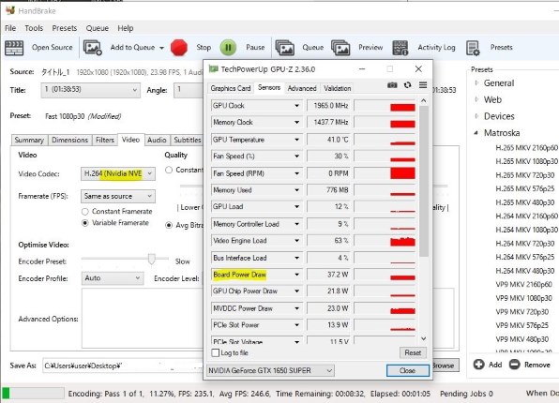Expand the General presets group
559x403 pixels.
[476, 83]
